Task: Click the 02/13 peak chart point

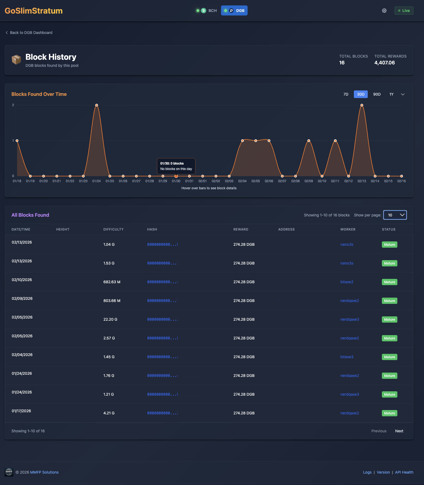Action: coord(362,105)
